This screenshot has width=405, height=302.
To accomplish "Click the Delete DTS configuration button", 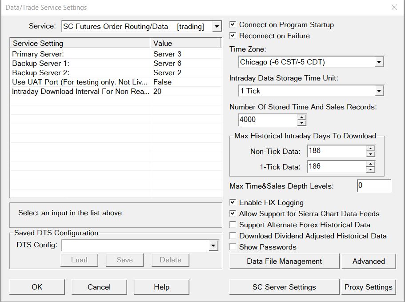I will pos(170,260).
